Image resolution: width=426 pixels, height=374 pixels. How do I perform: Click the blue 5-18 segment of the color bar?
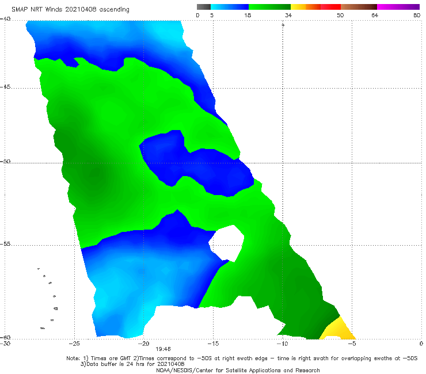tap(230, 7)
